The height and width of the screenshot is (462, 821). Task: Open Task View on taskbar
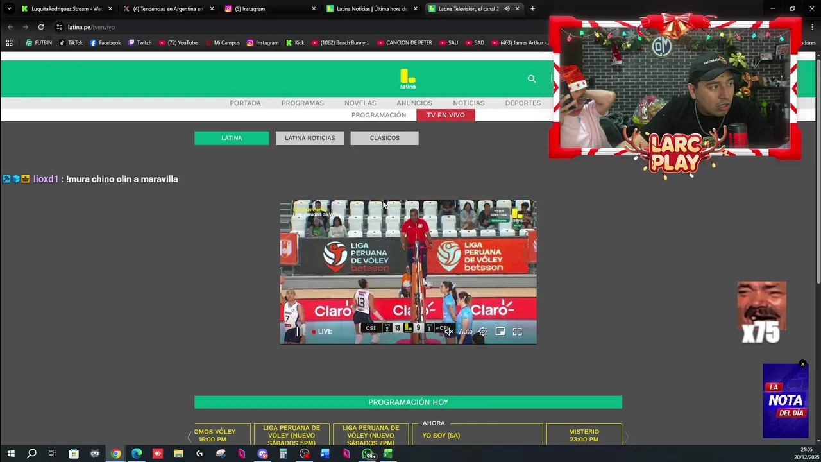pos(53,454)
